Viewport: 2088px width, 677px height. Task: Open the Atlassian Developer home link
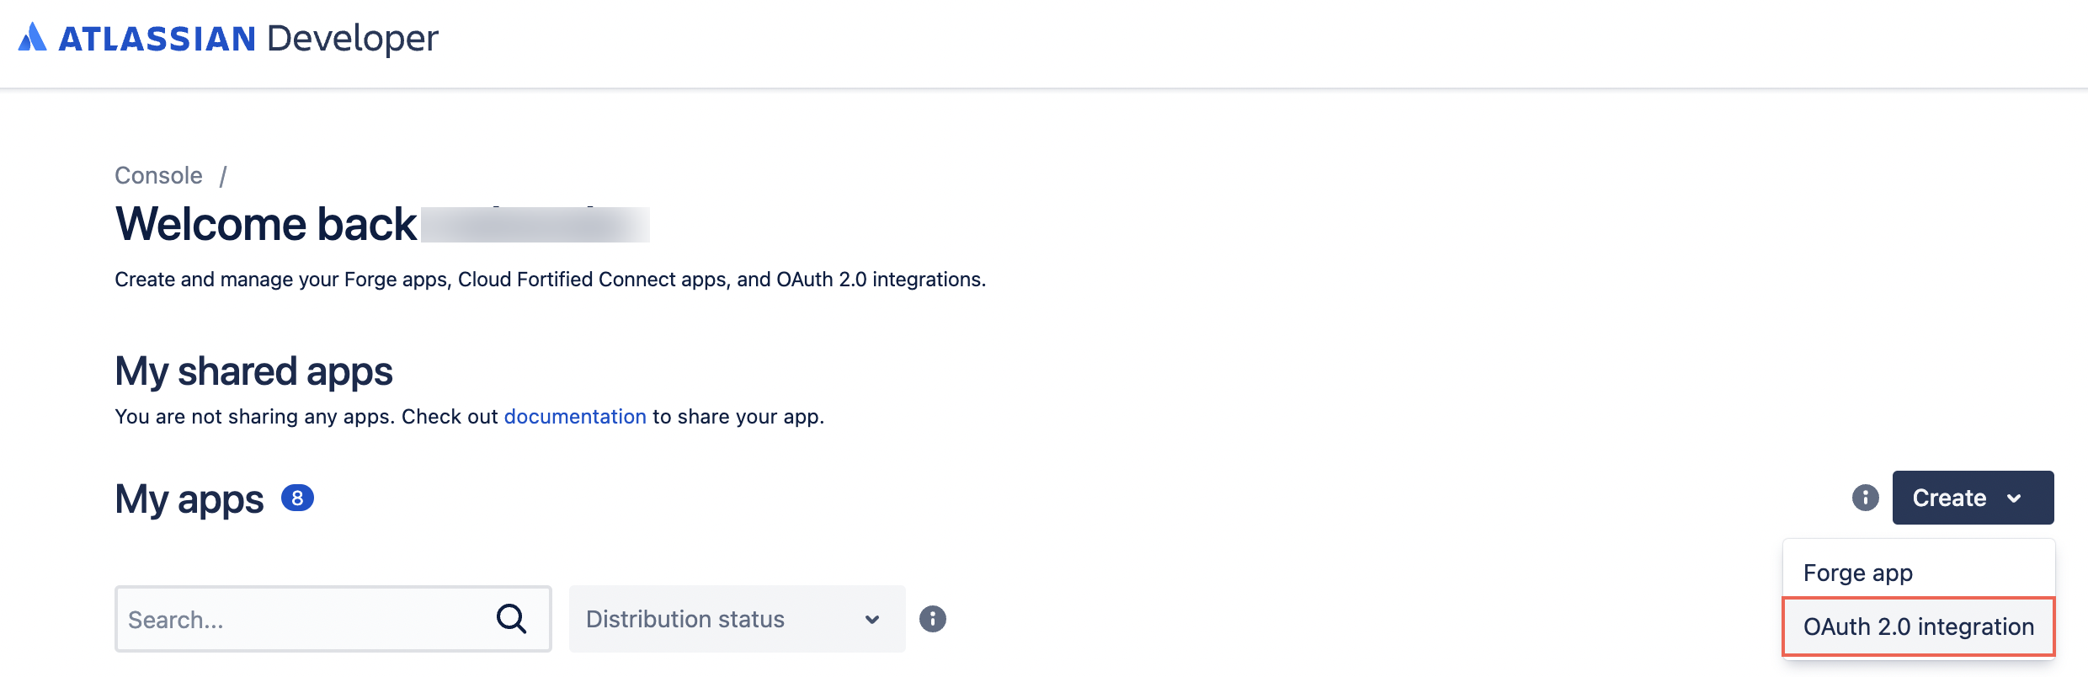(x=228, y=38)
